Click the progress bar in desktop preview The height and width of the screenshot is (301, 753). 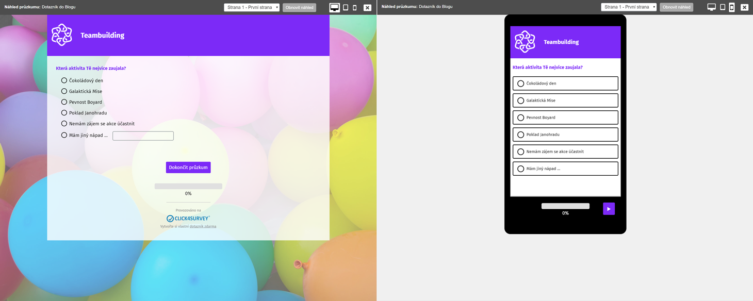pos(188,186)
